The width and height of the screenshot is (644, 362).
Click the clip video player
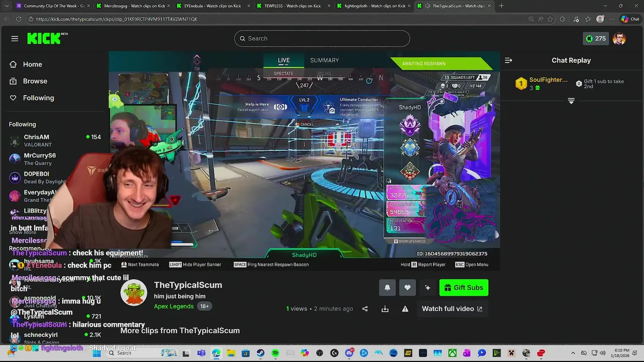(x=304, y=161)
